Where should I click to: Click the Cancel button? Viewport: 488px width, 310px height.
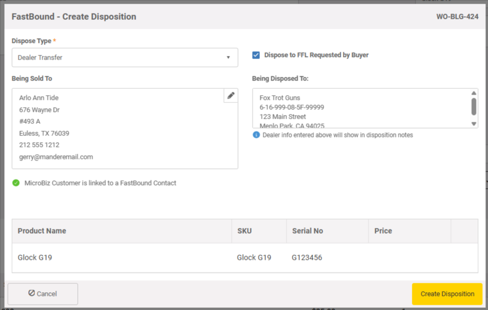[x=42, y=294]
